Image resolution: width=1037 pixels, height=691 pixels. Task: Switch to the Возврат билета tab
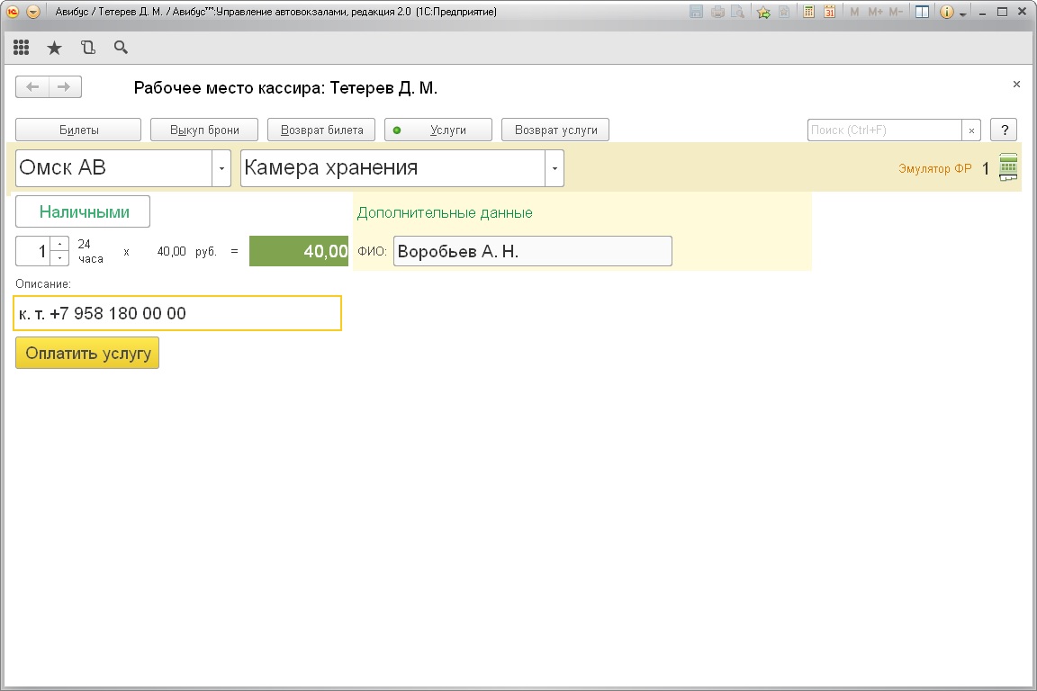(x=321, y=130)
